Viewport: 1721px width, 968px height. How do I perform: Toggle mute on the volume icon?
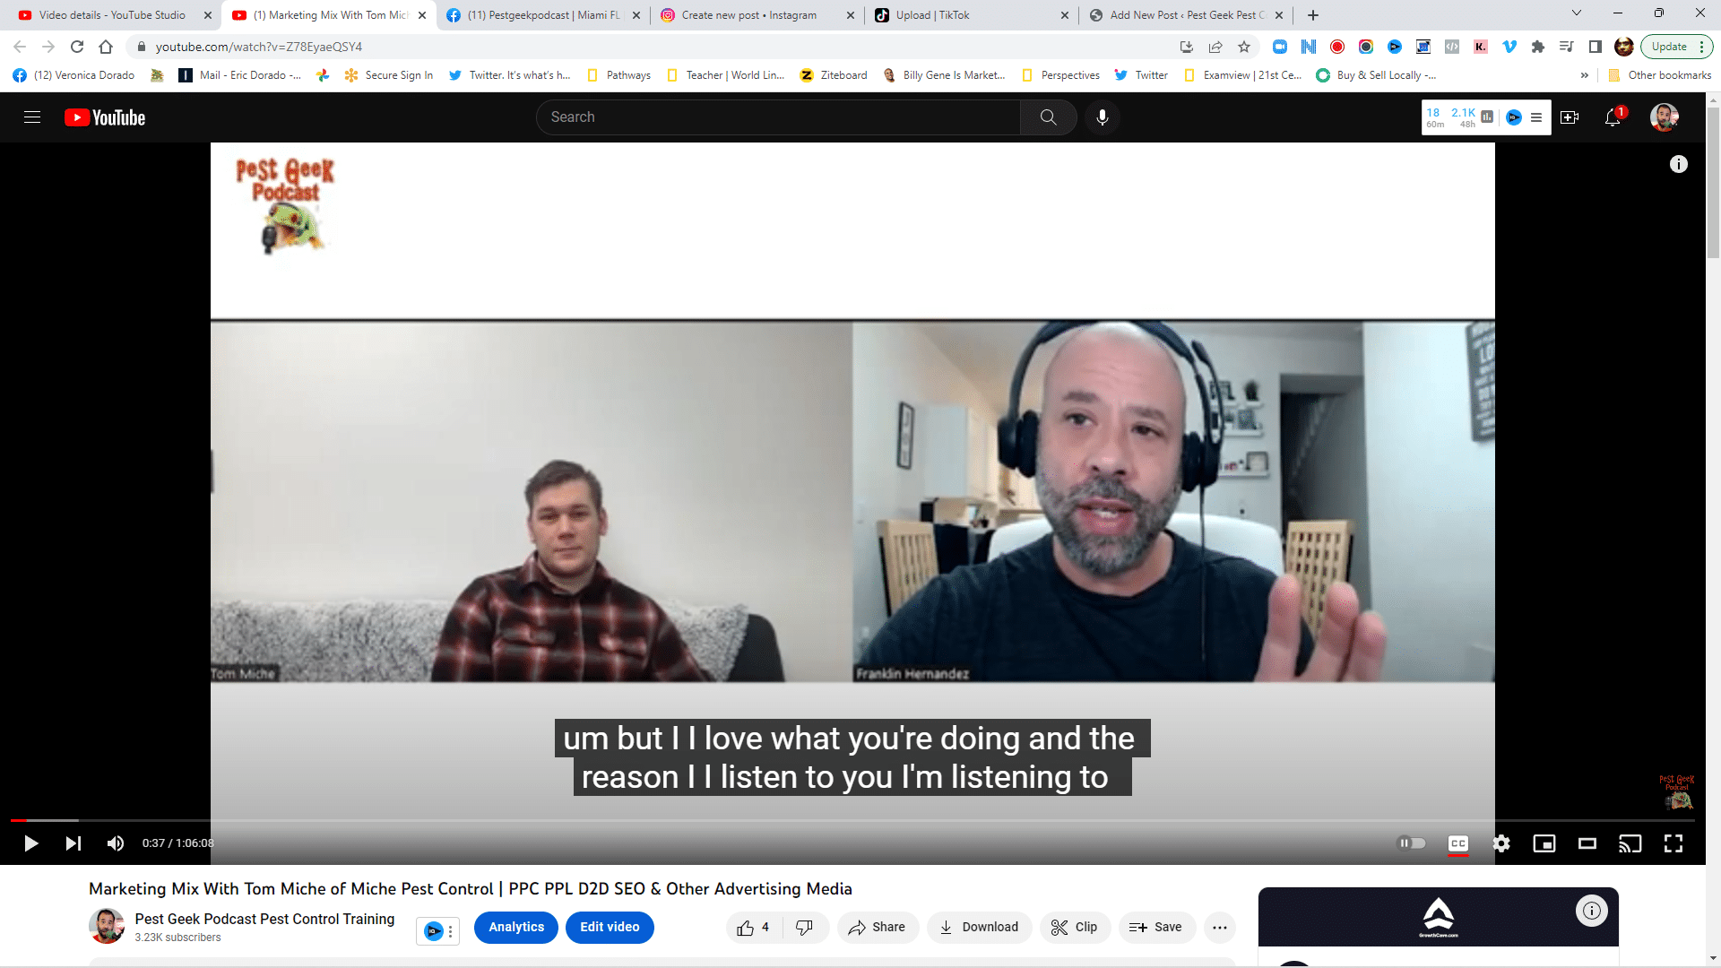[x=115, y=843]
